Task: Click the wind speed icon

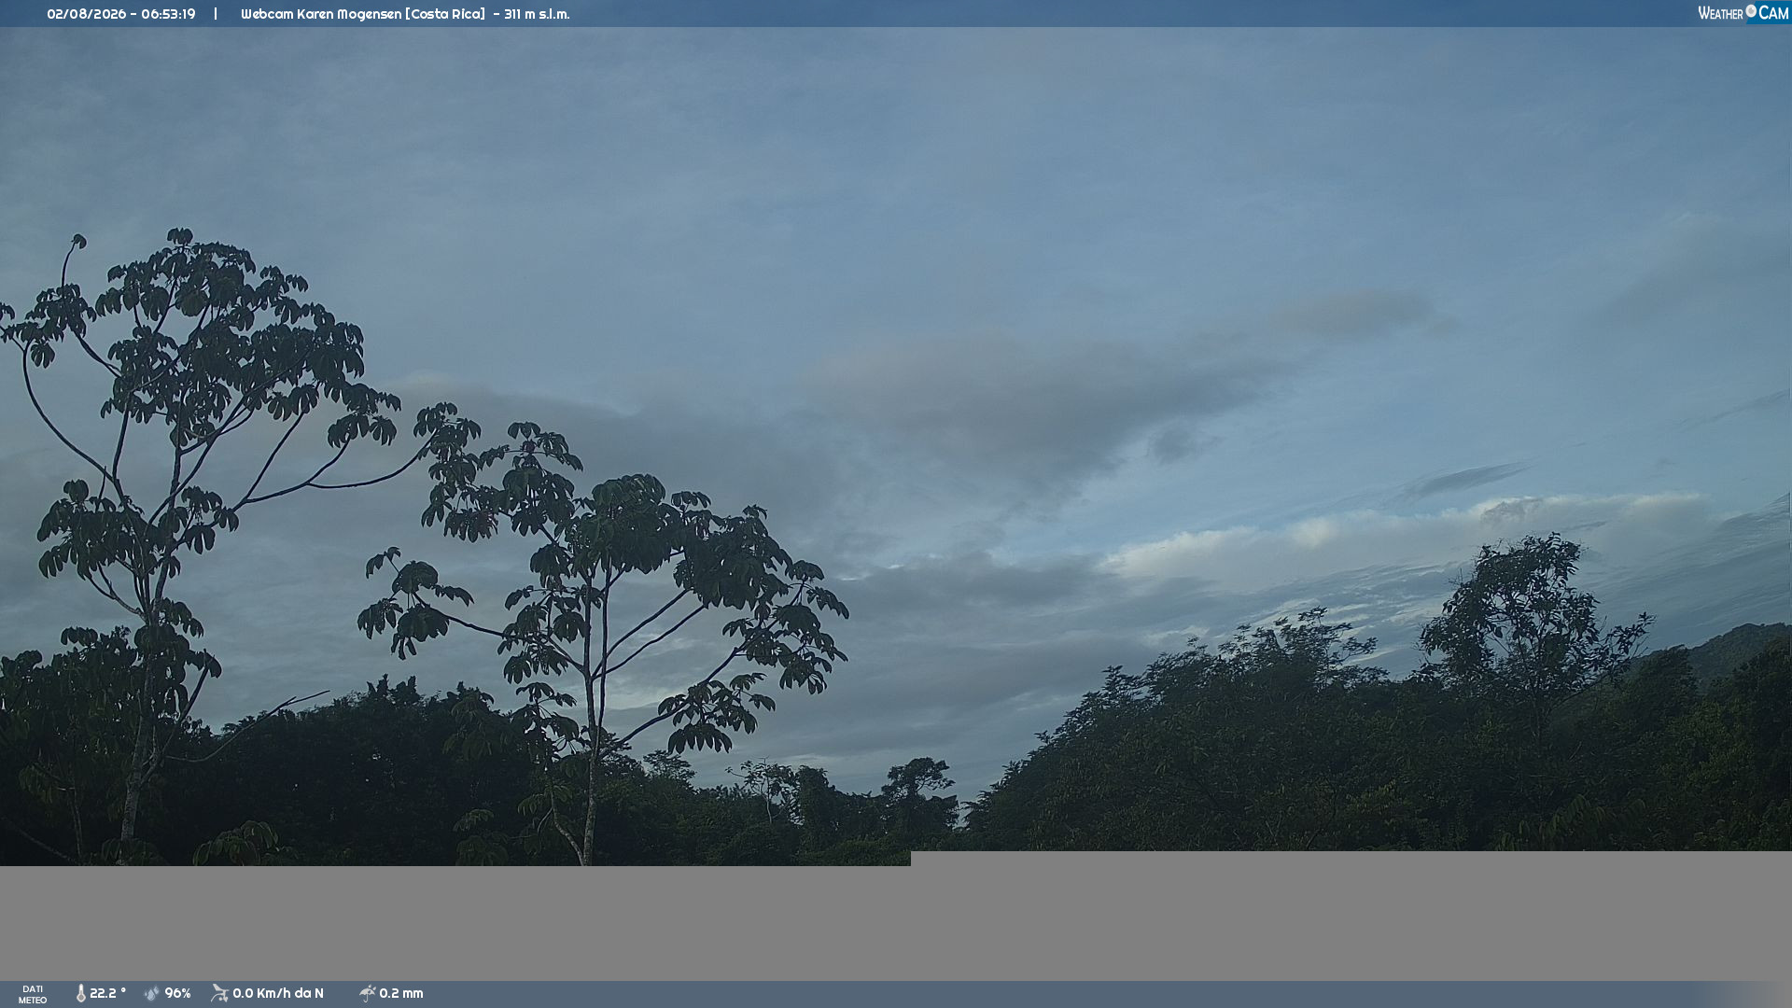Action: point(219,994)
